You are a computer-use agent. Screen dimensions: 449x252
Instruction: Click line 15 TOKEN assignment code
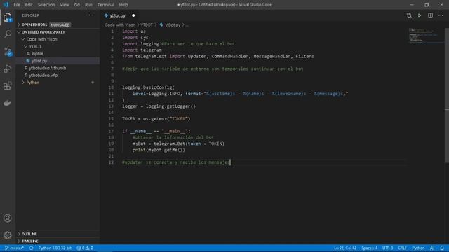[x=156, y=118]
